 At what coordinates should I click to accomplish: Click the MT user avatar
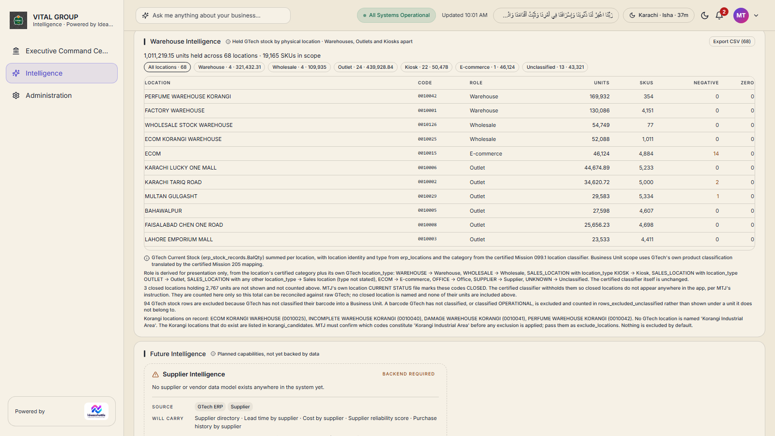point(741,16)
